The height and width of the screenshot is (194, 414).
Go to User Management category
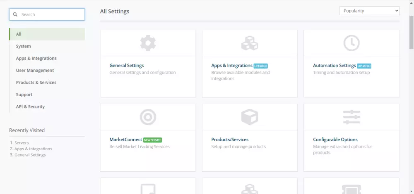(x=35, y=70)
